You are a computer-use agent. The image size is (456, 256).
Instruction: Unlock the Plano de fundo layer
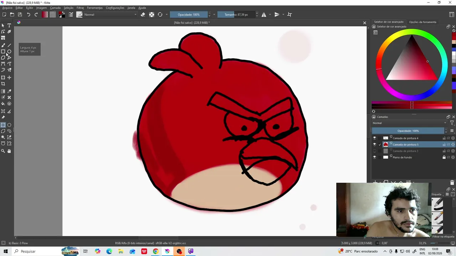tap(444, 157)
